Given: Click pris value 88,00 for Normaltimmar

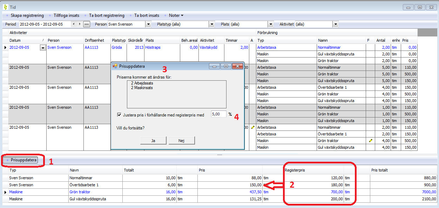Looking at the screenshot, I should click(256, 178).
